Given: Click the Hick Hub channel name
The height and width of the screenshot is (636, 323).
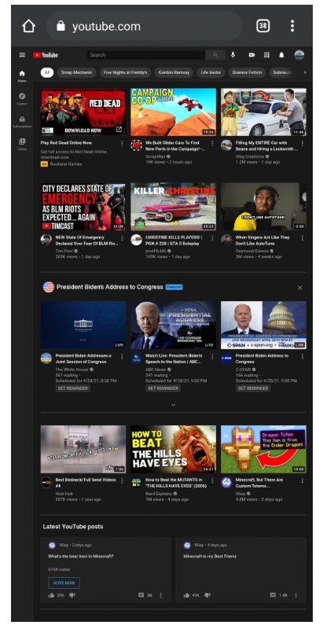Looking at the screenshot, I should [x=64, y=494].
